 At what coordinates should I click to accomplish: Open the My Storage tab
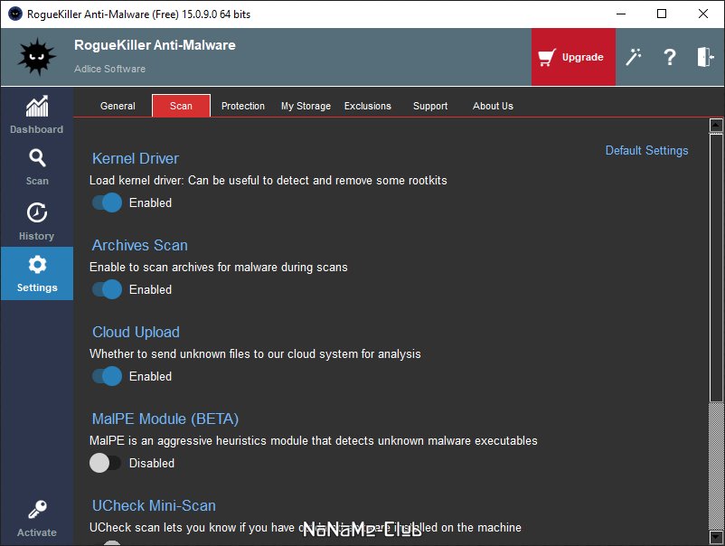(306, 106)
